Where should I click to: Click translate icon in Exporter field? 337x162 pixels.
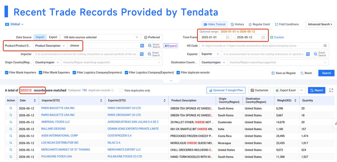pos(308,54)
